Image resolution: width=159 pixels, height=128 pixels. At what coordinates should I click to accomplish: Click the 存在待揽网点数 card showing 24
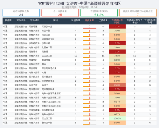[x=21, y=13]
